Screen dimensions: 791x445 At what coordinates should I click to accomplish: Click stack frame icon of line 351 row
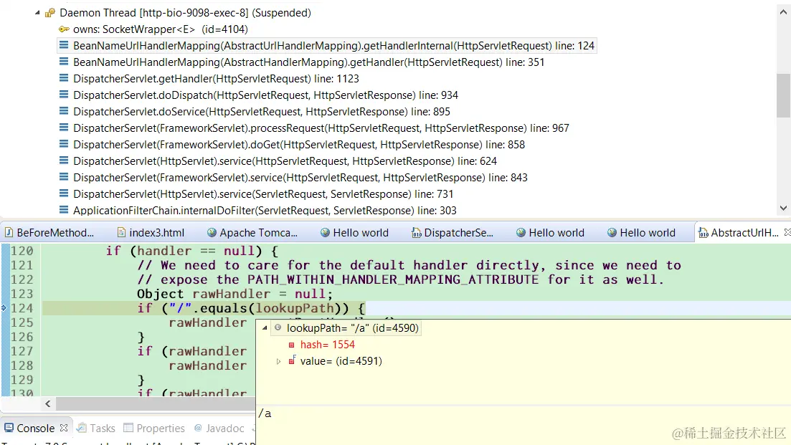(x=64, y=62)
